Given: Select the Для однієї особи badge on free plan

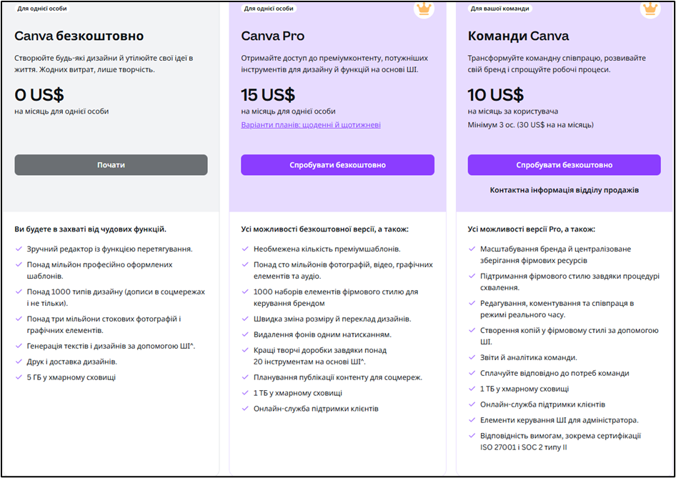Looking at the screenshot, I should pos(43,8).
